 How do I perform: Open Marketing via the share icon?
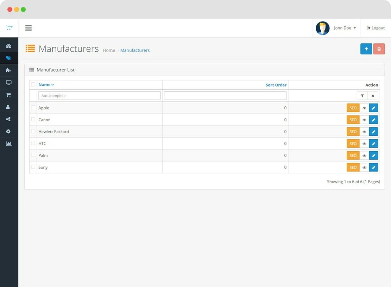[x=9, y=119]
